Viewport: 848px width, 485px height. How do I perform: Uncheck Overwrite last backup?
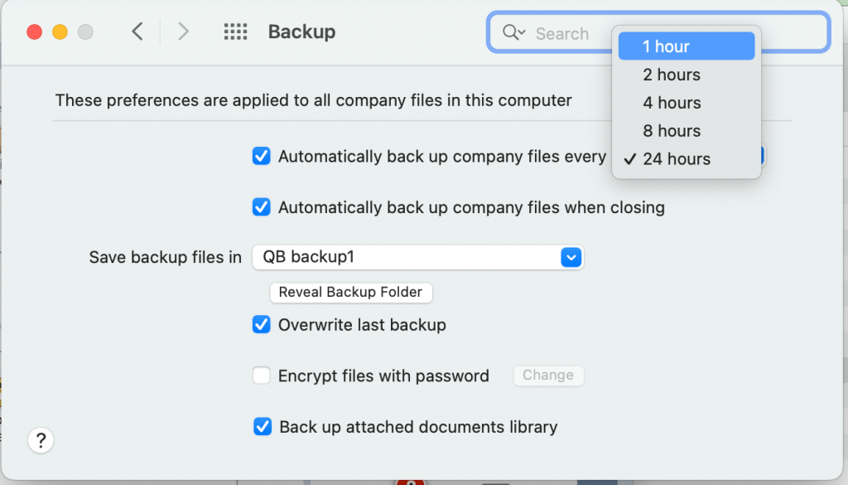point(261,324)
